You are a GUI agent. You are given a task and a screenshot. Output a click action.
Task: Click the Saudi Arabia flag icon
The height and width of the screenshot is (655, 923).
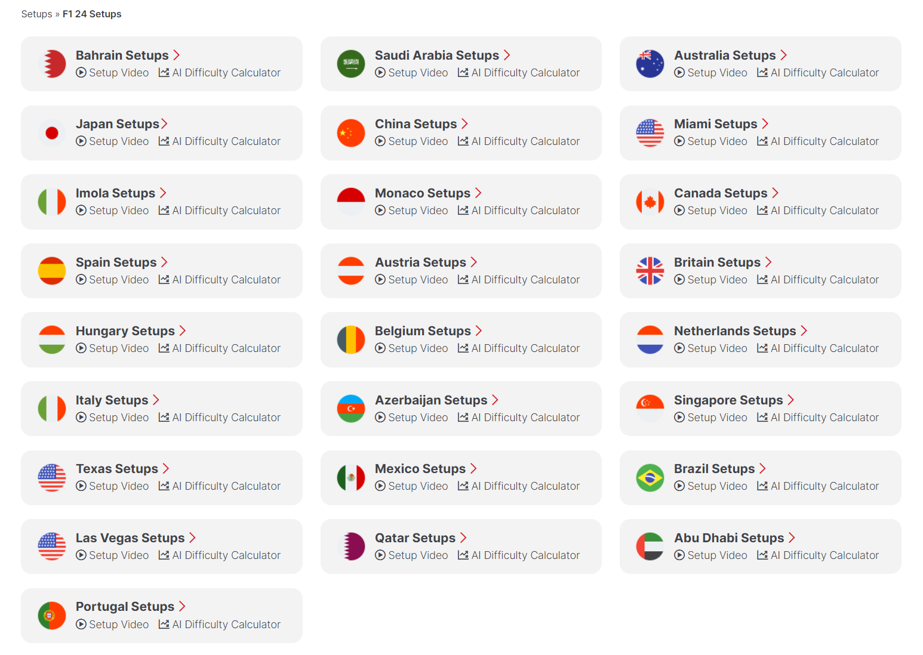(351, 64)
